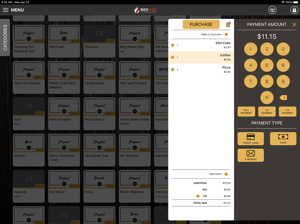
Task: Click the Tip plus icon
Action: tap(198, 196)
